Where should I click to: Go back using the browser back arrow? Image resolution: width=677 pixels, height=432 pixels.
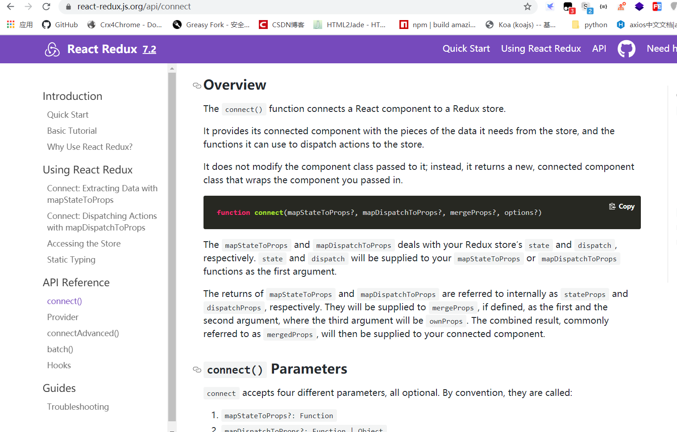10,7
